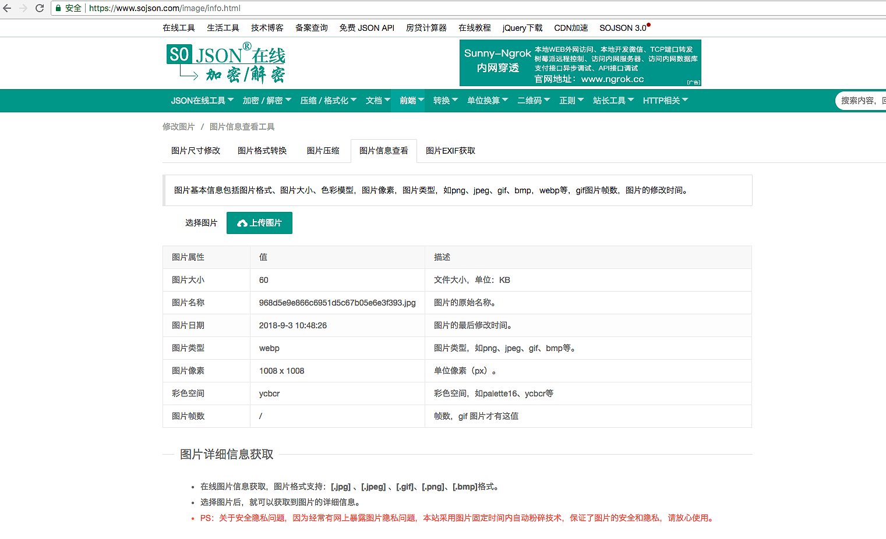The width and height of the screenshot is (886, 539).
Task: Click the Sunny-Ngrok advertisement banner
Action: [580, 63]
